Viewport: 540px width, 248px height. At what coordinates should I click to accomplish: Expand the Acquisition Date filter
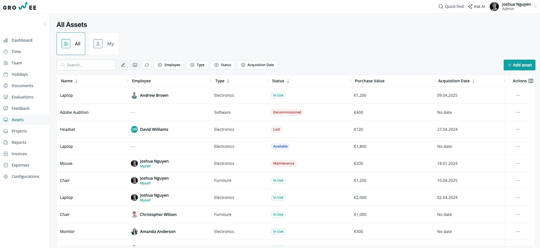[x=257, y=65]
